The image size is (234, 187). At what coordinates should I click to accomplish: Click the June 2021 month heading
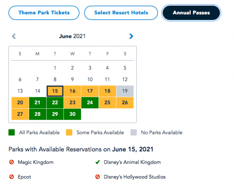click(72, 36)
